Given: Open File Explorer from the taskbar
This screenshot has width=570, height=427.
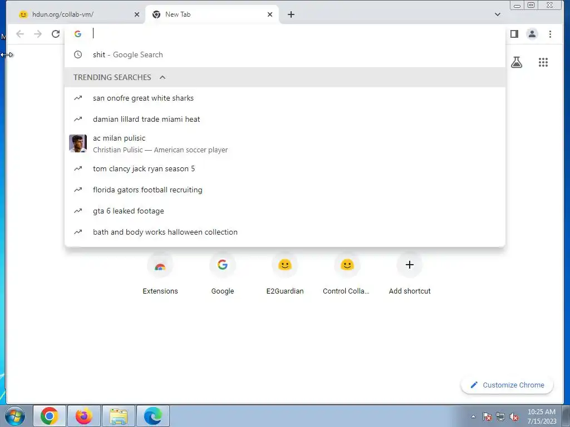Looking at the screenshot, I should pos(119,416).
